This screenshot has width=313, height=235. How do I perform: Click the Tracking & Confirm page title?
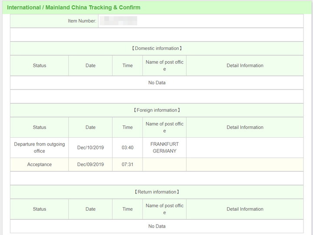[x=73, y=7]
